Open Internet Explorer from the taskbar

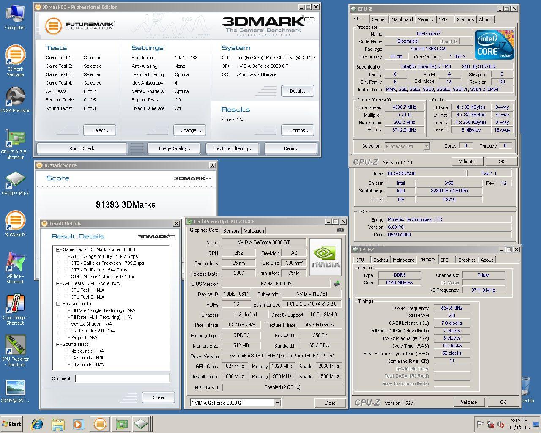37,424
